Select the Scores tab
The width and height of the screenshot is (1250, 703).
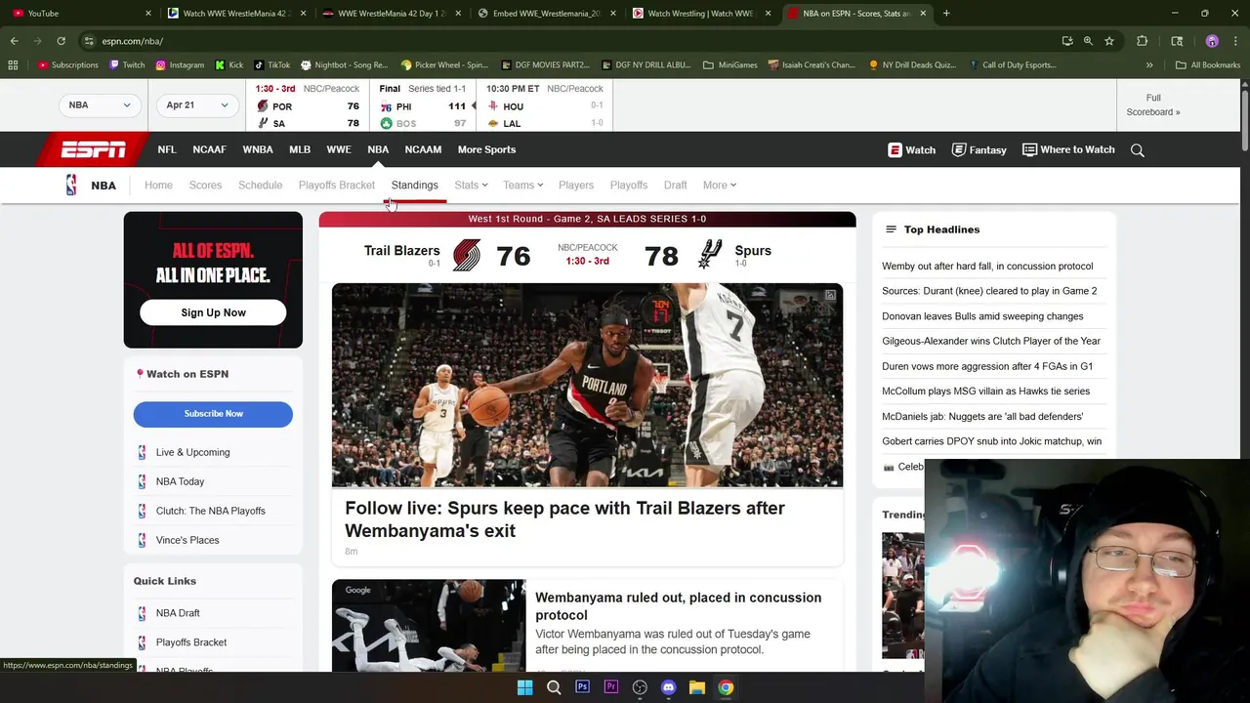[205, 185]
